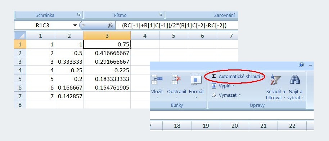
Task: Select row header 2
Action: click(x=20, y=53)
